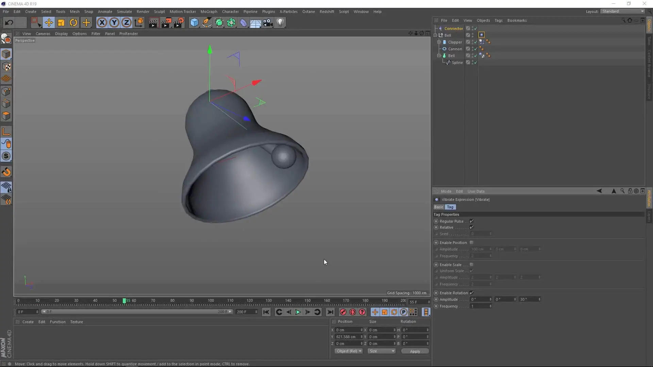653x367 pixels.
Task: Step the 200 F end frame arrows
Action: coord(256,312)
